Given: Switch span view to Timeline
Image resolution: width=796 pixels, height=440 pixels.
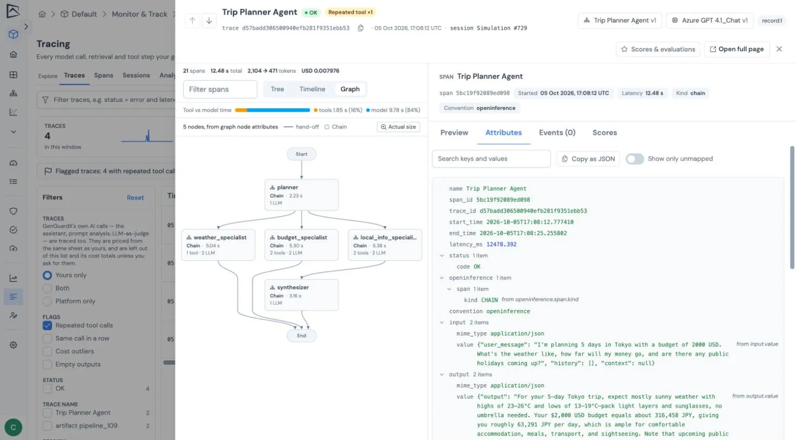Looking at the screenshot, I should [x=312, y=89].
